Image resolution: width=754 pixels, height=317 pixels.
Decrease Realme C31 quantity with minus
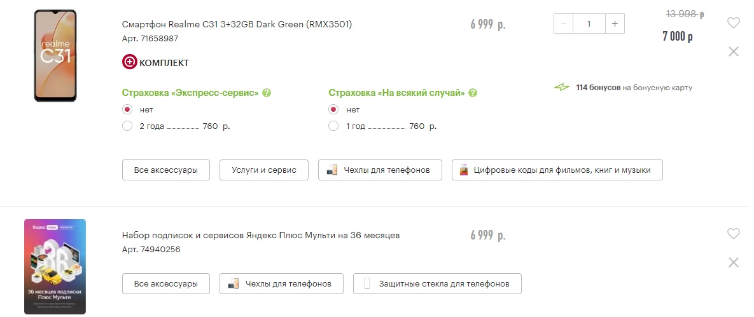pos(564,24)
